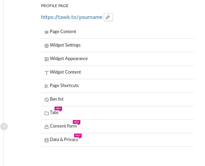The height and width of the screenshot is (166, 205).
Task: Open Widget Content section
Action: click(65, 72)
